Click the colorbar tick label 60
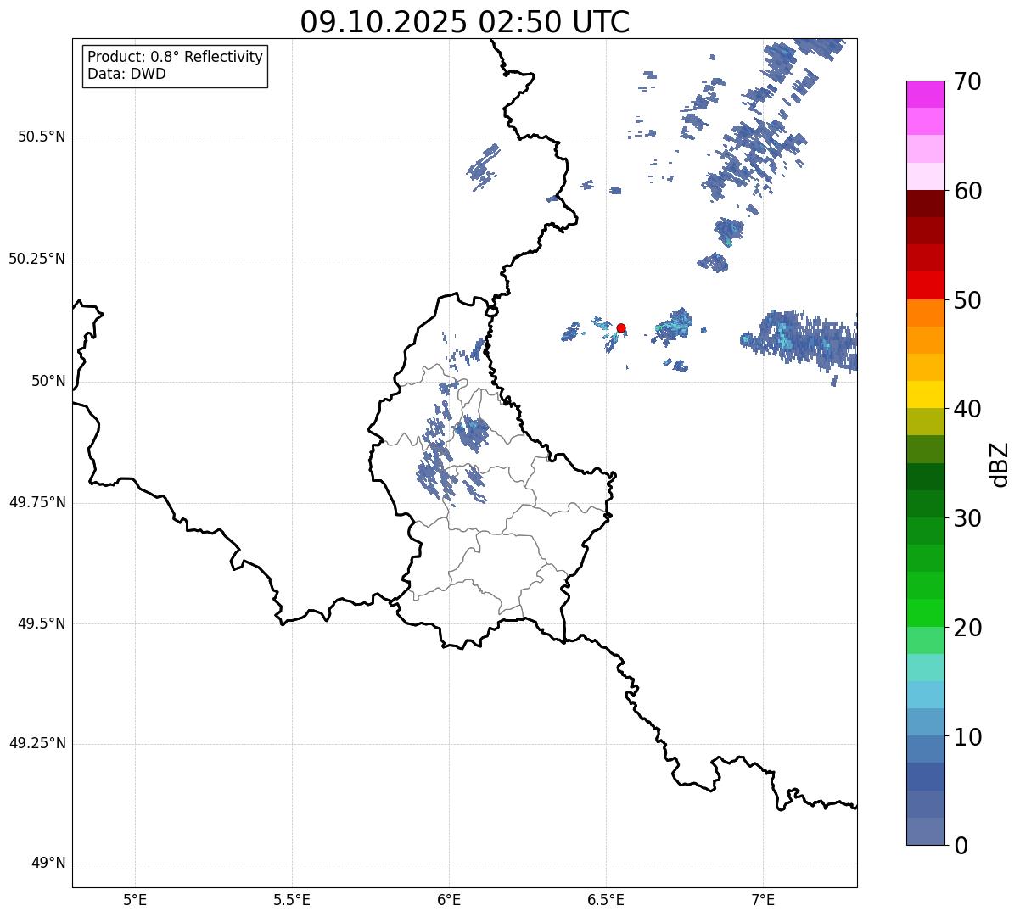This screenshot has width=1020, height=917. pyautogui.click(x=967, y=191)
